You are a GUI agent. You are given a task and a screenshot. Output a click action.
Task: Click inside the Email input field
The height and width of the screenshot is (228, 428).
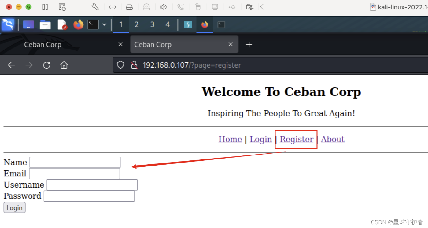point(74,174)
